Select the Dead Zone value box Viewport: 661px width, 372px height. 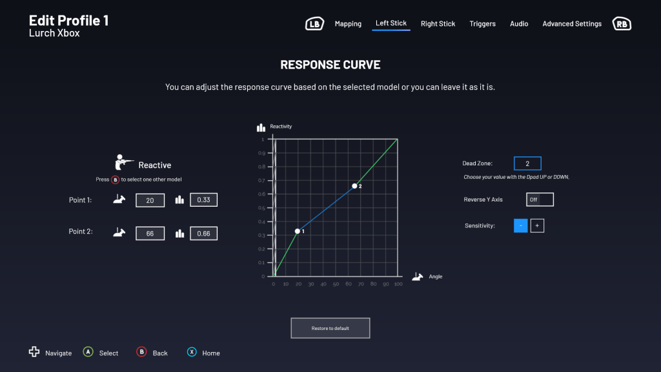pyautogui.click(x=527, y=163)
